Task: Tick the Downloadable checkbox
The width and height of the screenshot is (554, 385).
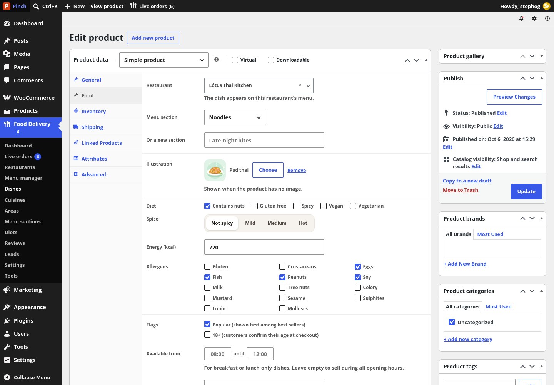Action: (x=271, y=60)
